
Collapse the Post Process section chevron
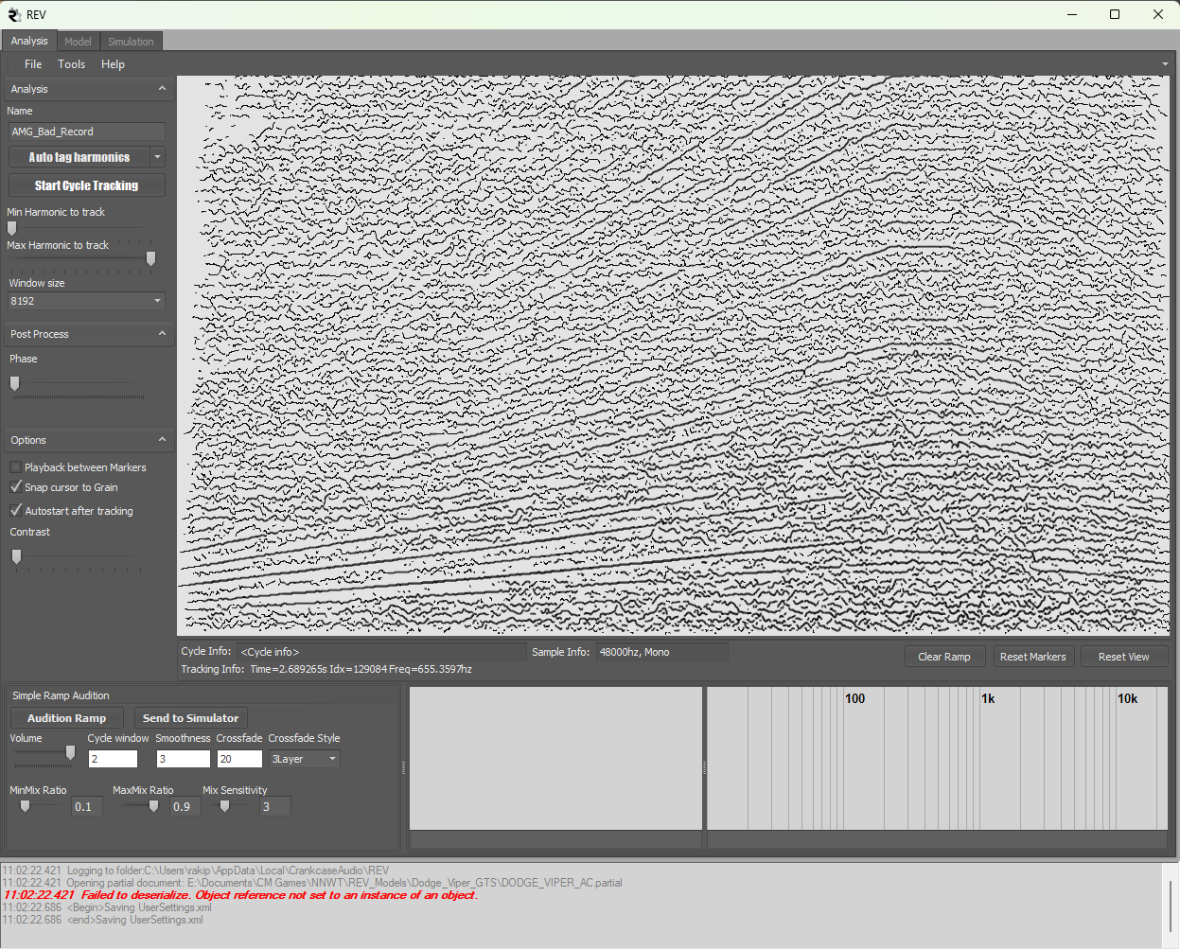[162, 334]
